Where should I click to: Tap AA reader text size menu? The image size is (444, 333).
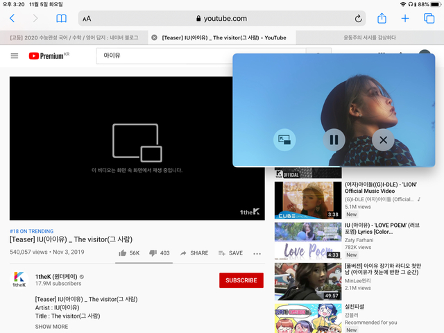87,19
